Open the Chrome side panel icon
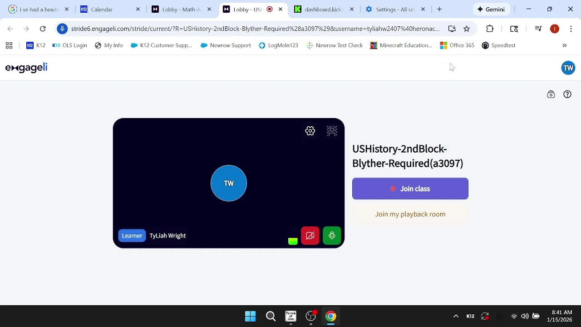Viewport: 581px width, 327px height. [514, 29]
